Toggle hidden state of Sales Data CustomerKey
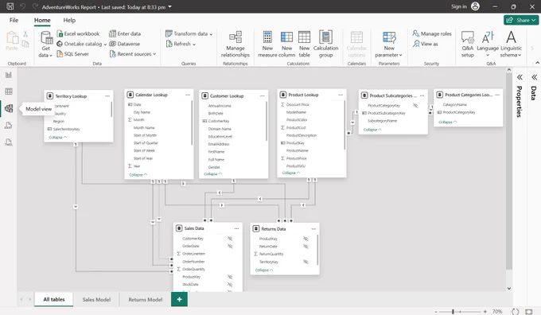The image size is (541, 315). [x=230, y=239]
